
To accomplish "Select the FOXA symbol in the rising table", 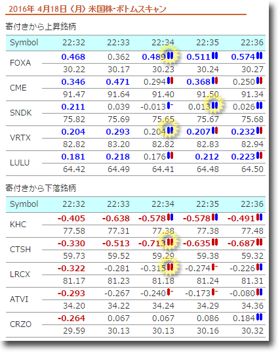I will pyautogui.click(x=20, y=63).
